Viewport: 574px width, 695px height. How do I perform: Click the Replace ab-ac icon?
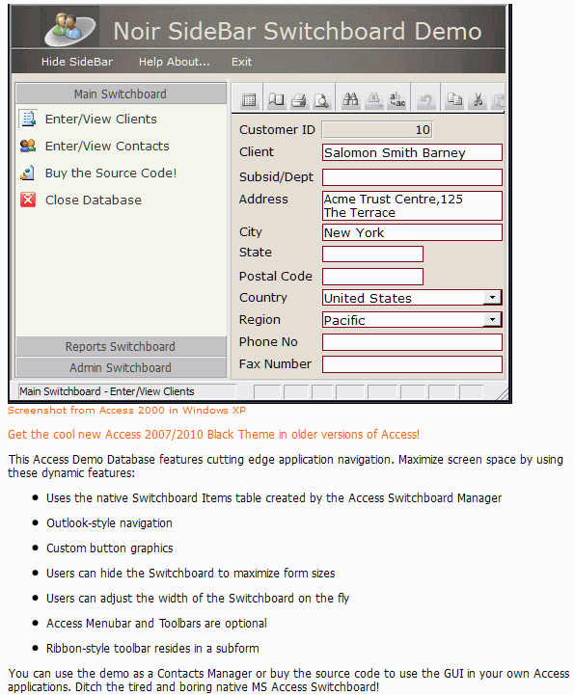(397, 99)
